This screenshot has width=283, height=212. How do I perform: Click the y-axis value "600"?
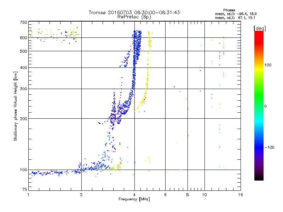coord(23,38)
